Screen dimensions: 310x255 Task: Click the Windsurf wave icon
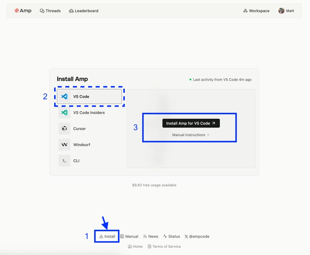[64, 145]
